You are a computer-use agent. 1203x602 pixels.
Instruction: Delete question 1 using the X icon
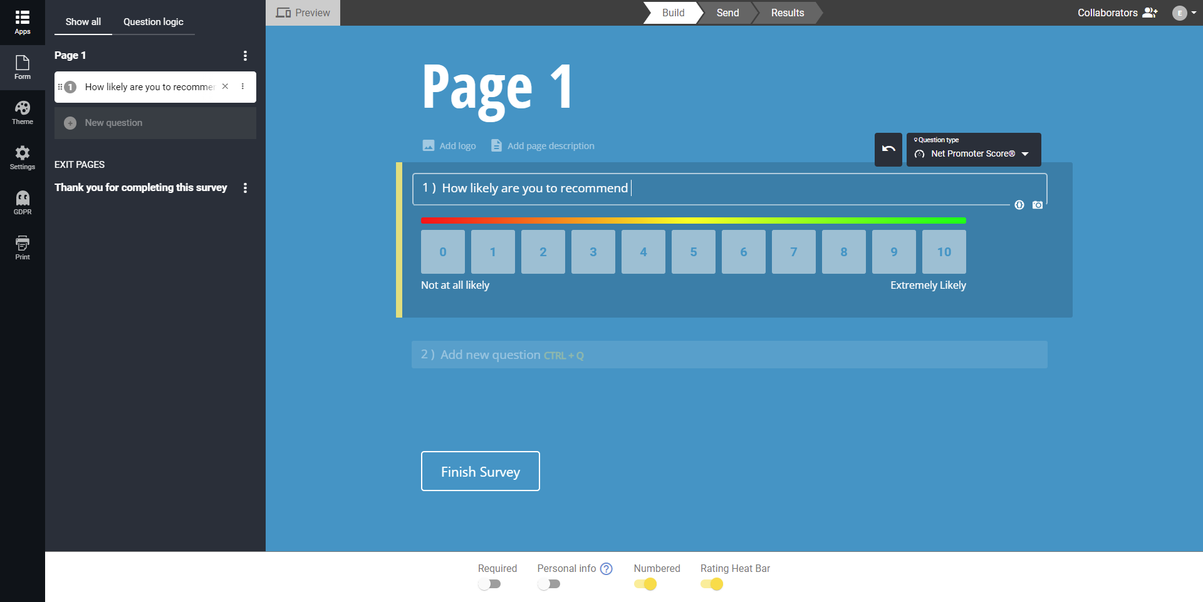[225, 86]
